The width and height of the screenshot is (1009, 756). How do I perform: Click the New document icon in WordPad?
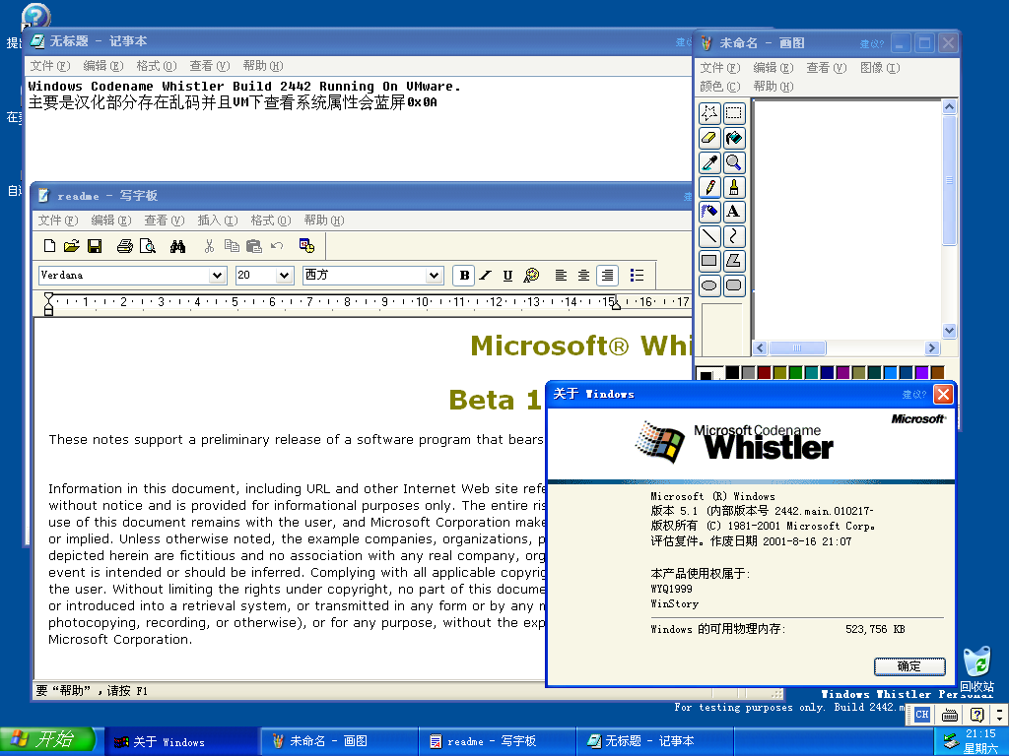pos(49,245)
